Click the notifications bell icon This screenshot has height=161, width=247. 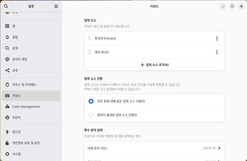tap(7, 37)
